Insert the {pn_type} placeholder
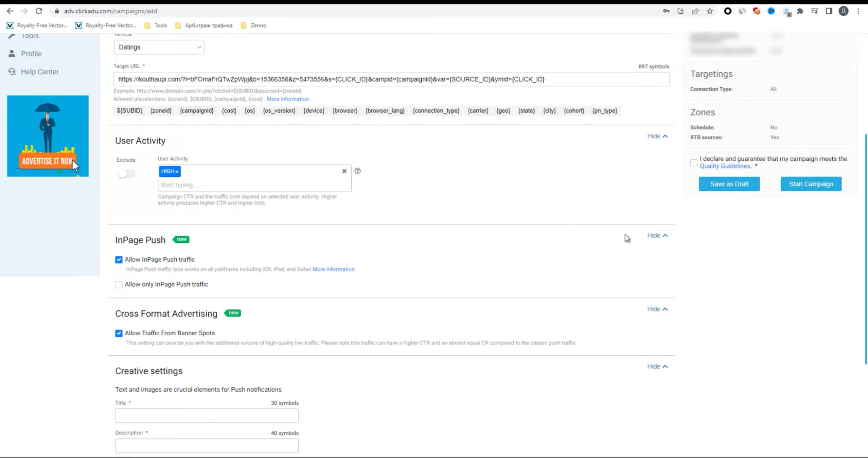 [604, 111]
